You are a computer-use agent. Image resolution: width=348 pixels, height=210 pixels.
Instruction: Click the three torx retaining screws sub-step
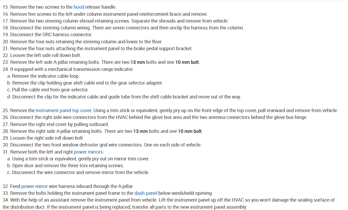tap(68, 166)
